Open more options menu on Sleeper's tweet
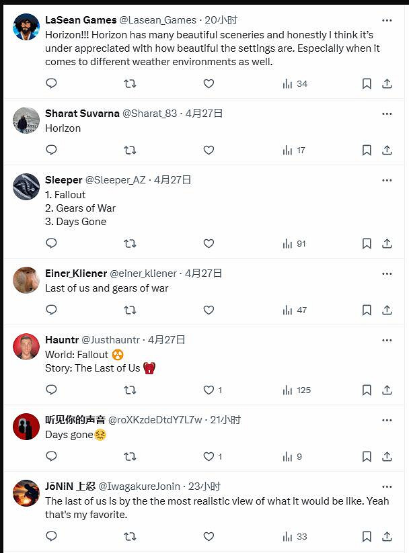409x553 pixels. coord(387,180)
